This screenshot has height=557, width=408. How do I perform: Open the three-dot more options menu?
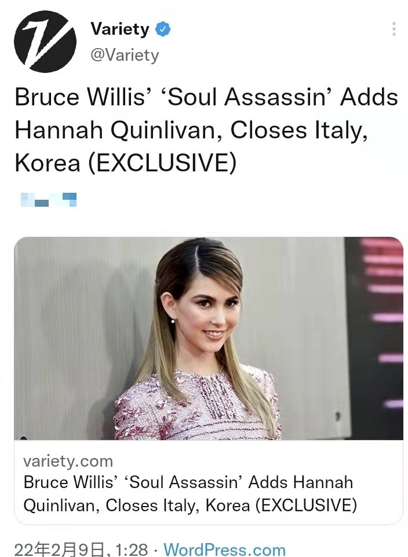click(x=394, y=29)
